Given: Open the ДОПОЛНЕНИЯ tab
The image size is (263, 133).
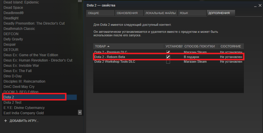Looking at the screenshot, I should point(221,13).
